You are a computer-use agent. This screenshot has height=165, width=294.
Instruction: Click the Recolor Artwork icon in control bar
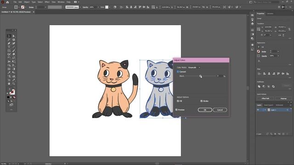[115, 7]
